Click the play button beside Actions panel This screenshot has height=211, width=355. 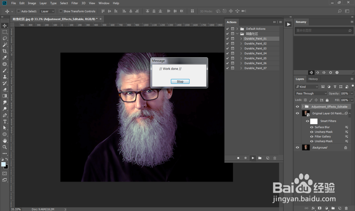click(288, 24)
